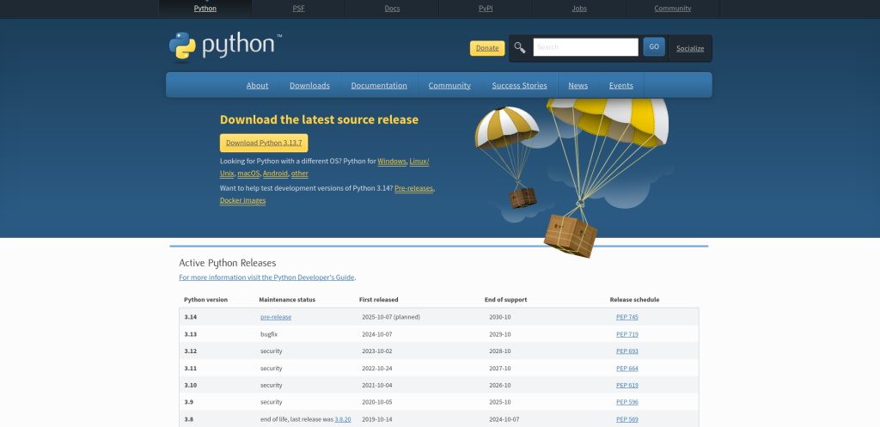Open the PEP 745 release schedule link
The height and width of the screenshot is (427, 880).
coord(626,317)
